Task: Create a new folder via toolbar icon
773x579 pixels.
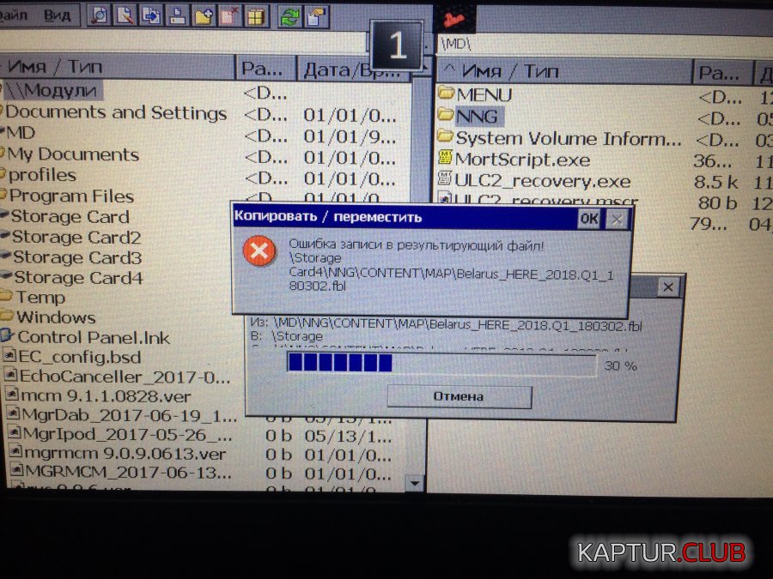Action: pos(204,15)
